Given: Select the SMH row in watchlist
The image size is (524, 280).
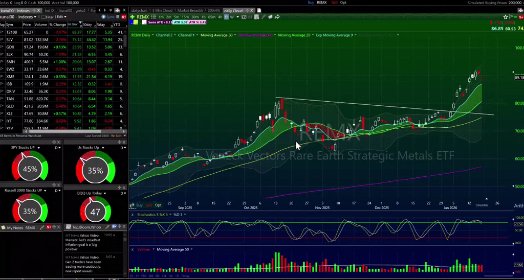Looking at the screenshot, I should (62, 62).
